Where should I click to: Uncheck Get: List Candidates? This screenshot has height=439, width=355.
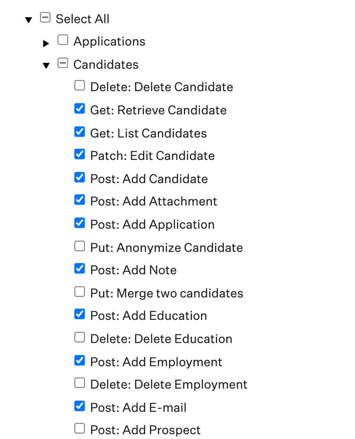[x=80, y=131]
